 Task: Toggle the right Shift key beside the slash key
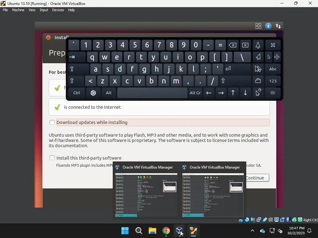point(235,81)
